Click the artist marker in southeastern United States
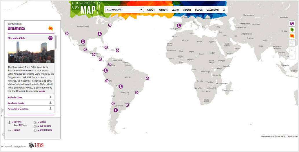 [100, 34]
